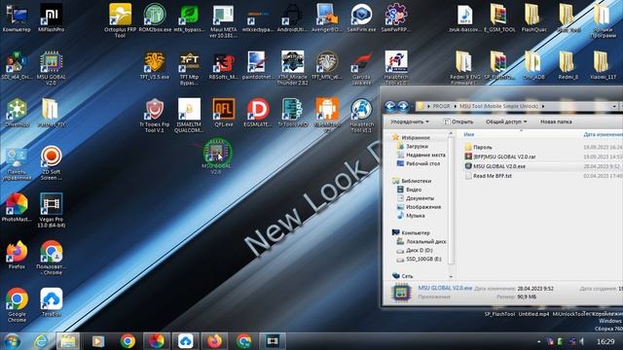Click the taskbar clock showing 16:29
The image size is (623, 350).
(x=605, y=341)
